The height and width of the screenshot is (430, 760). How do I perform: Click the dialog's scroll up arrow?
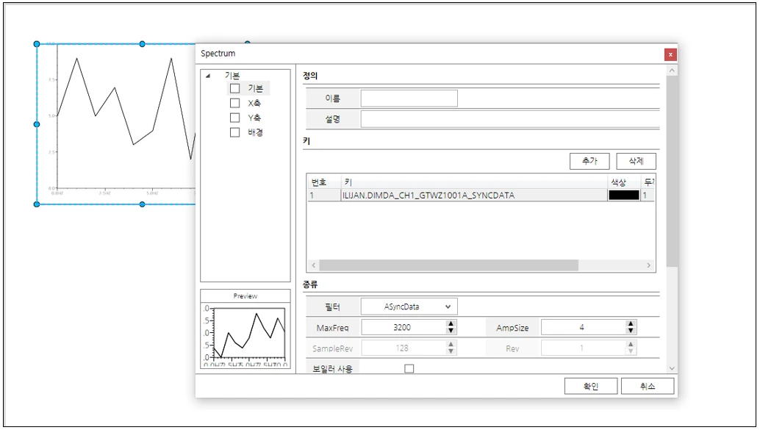(672, 71)
